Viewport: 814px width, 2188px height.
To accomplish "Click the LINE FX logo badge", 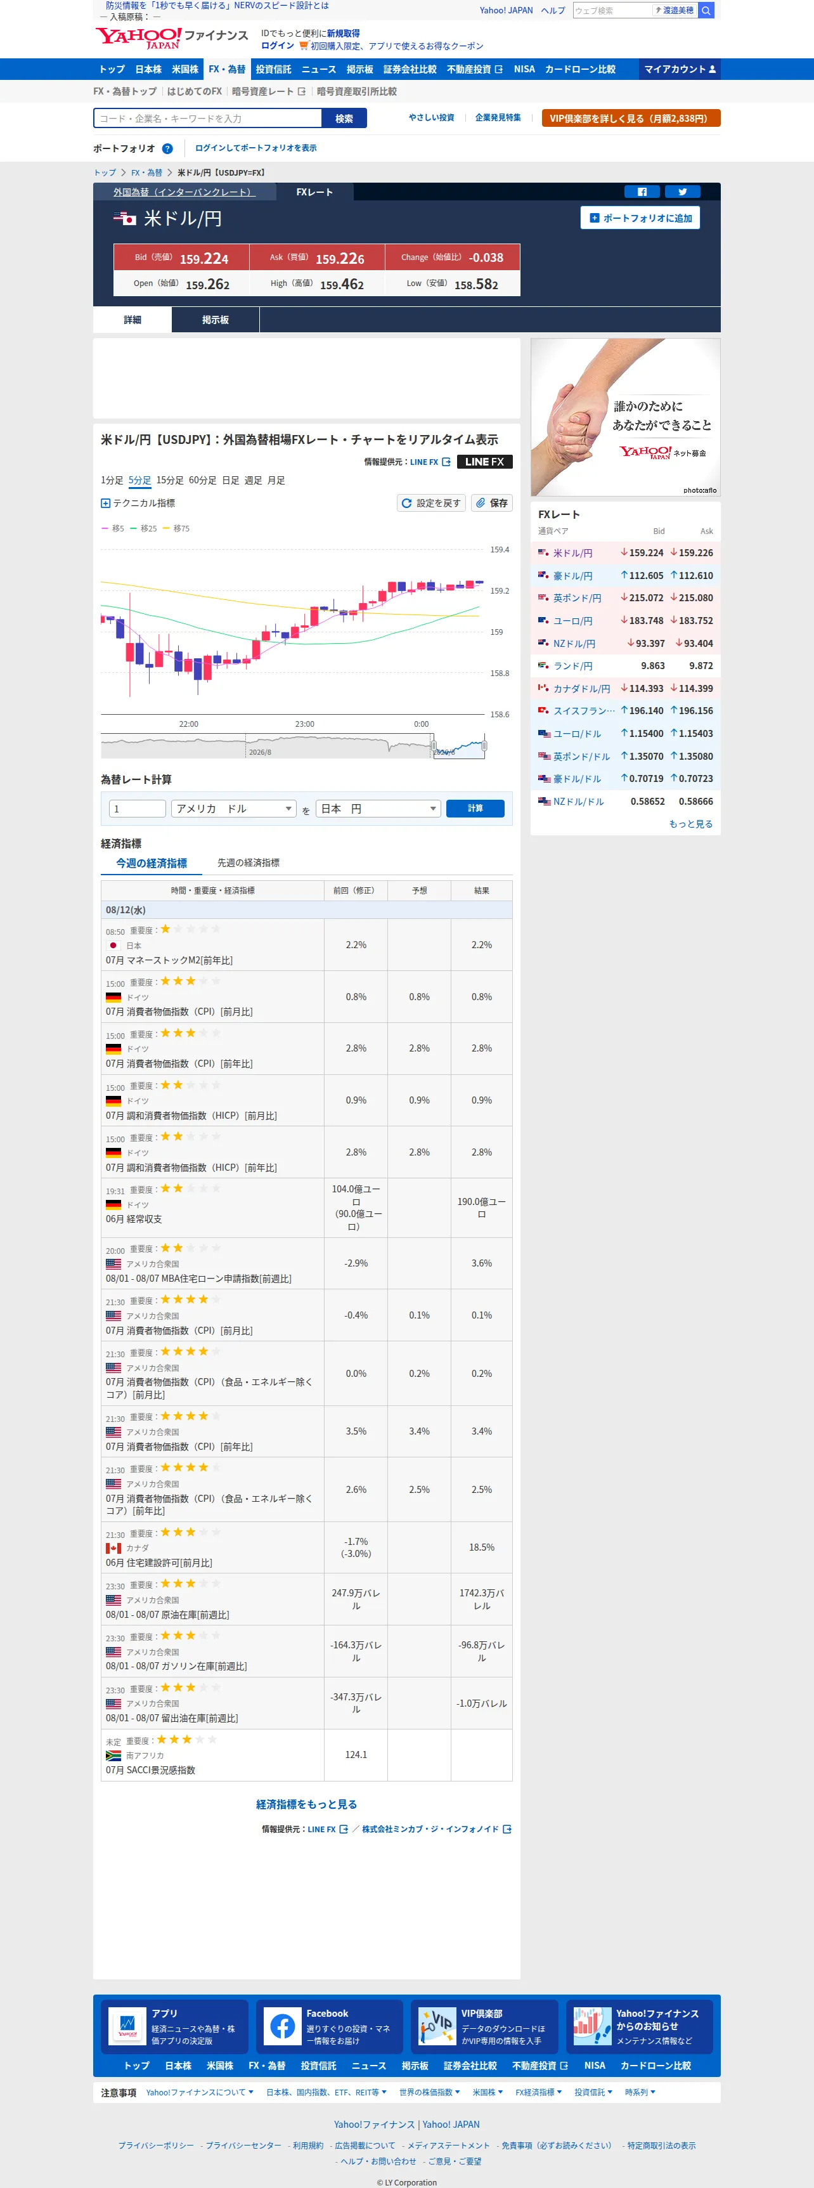I will (485, 462).
